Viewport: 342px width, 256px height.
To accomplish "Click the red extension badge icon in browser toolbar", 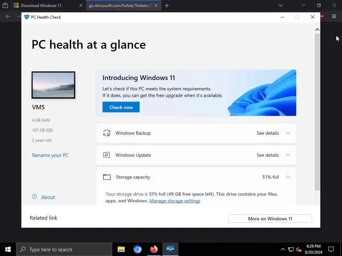I will point(322,16).
